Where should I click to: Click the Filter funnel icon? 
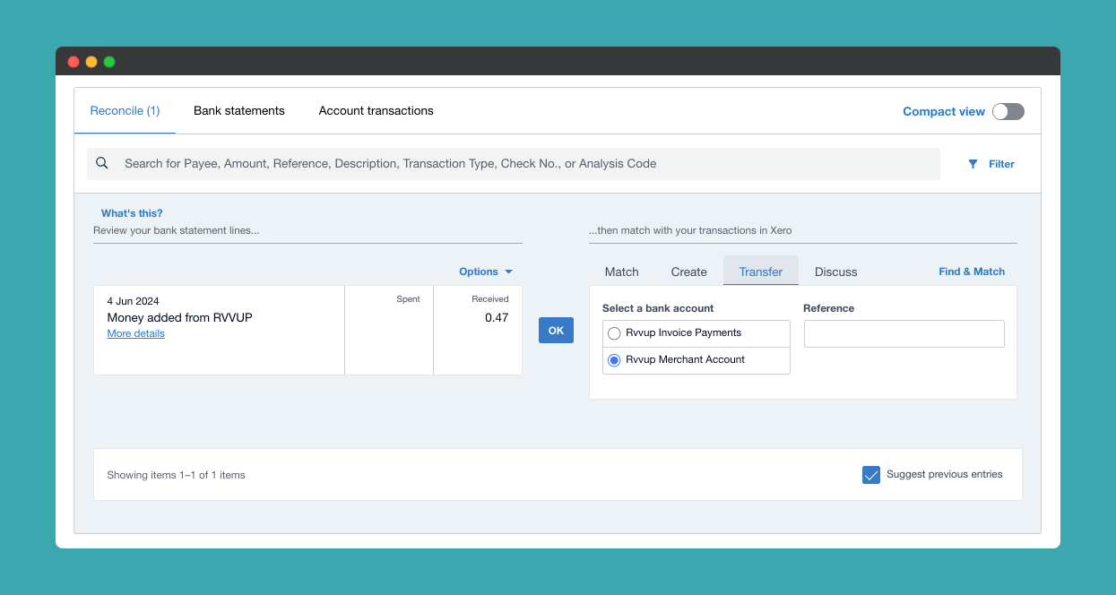(x=973, y=164)
